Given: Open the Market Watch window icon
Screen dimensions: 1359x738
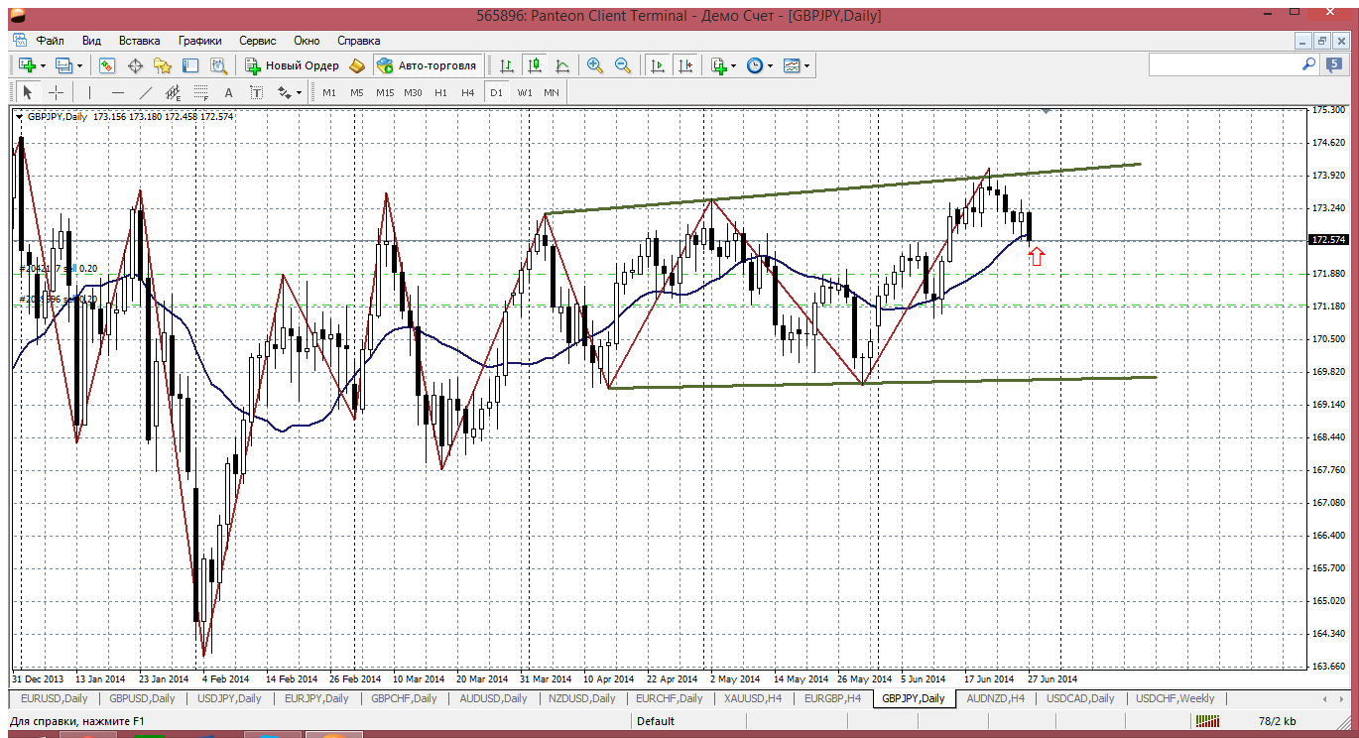Looking at the screenshot, I should click(x=107, y=65).
